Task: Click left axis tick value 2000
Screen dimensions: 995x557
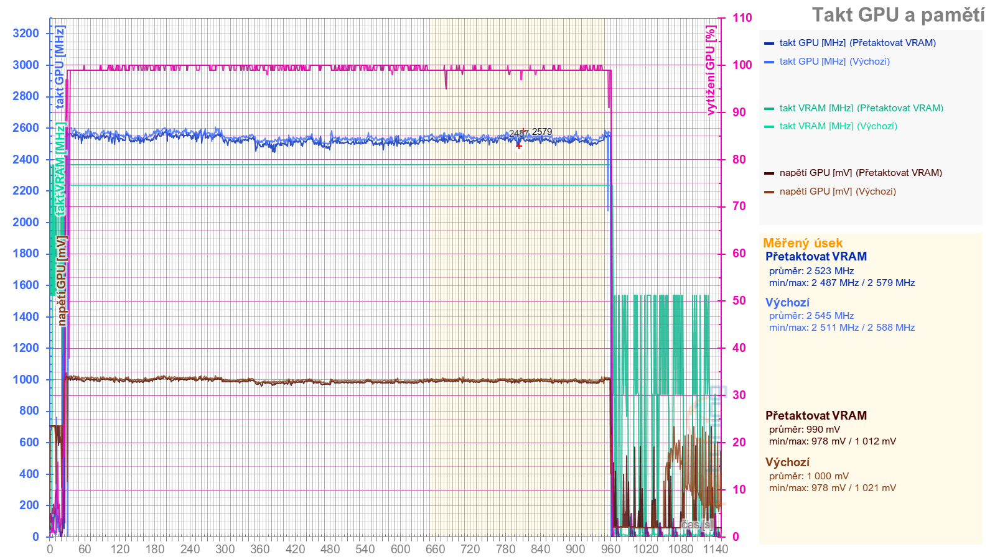Action: 26,223
